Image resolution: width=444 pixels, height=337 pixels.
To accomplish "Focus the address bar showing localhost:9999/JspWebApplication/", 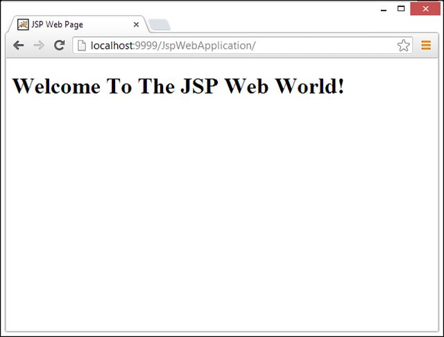I will pyautogui.click(x=243, y=45).
